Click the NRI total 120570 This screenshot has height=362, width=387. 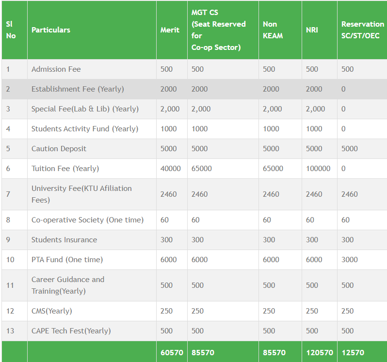point(320,352)
